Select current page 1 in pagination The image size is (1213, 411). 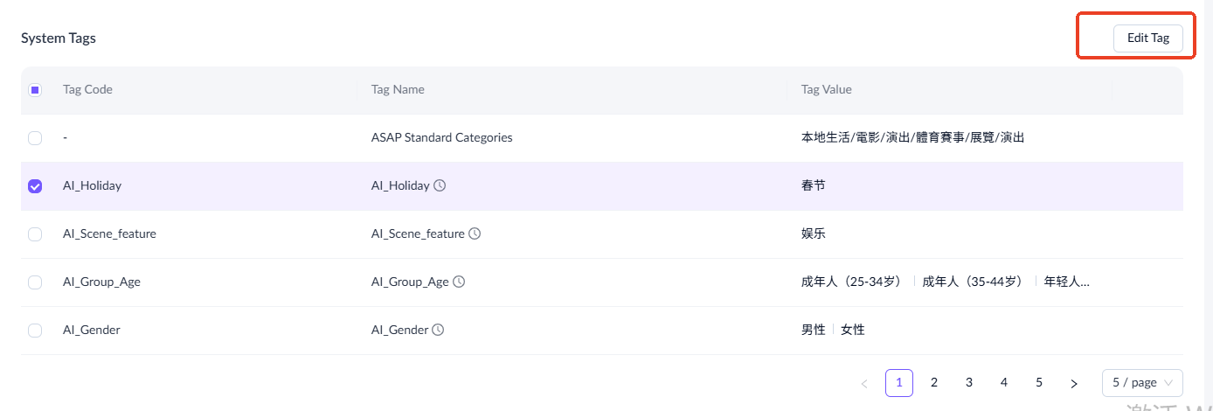click(x=899, y=383)
